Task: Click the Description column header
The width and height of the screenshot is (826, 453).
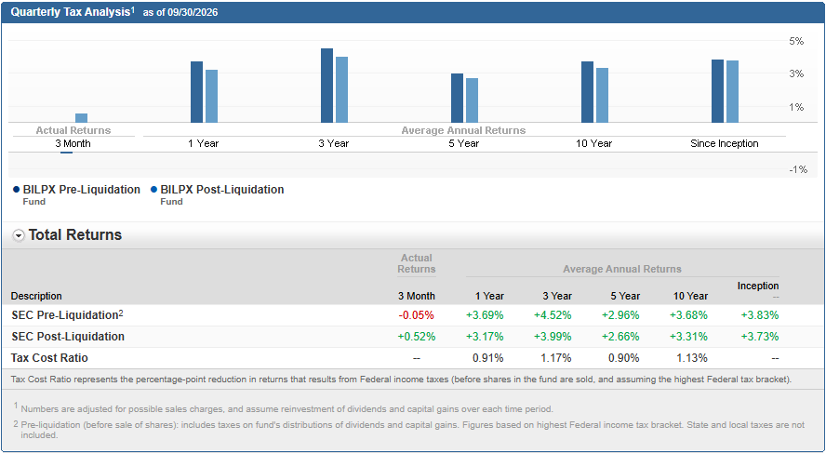Action: [x=36, y=296]
